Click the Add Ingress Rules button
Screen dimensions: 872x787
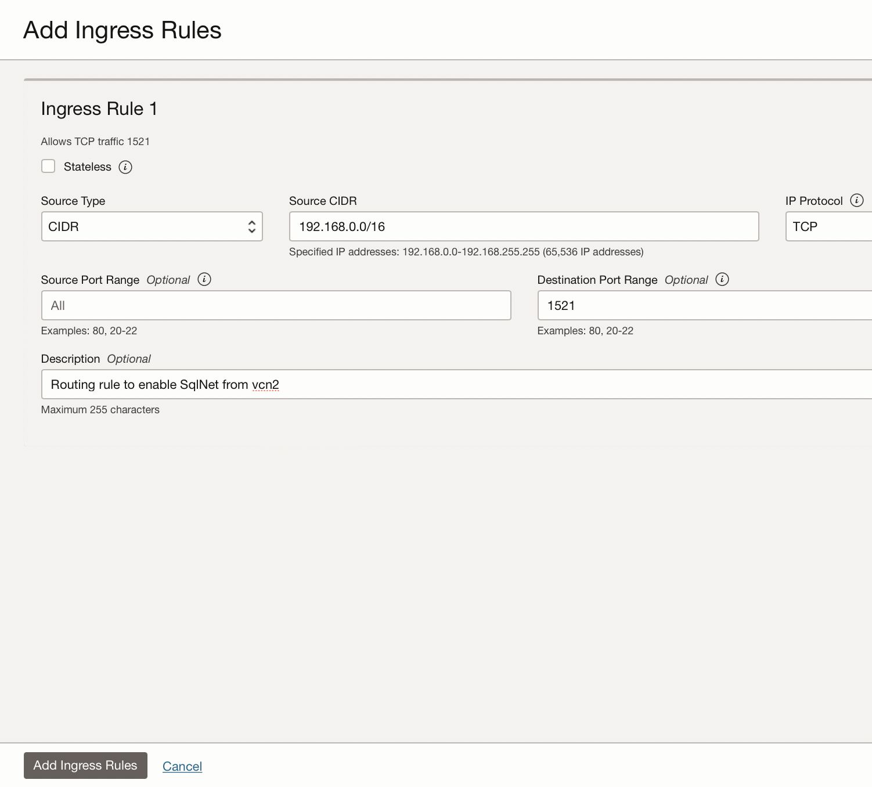coord(85,766)
